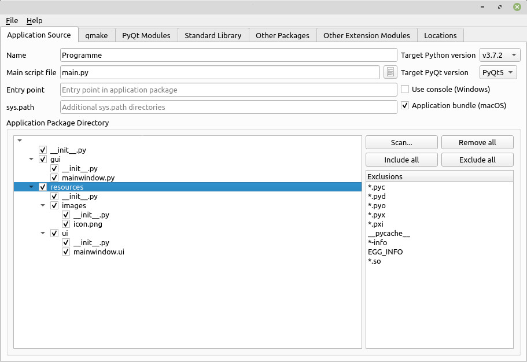
Task: Open the Standard Library tab
Action: pos(213,35)
